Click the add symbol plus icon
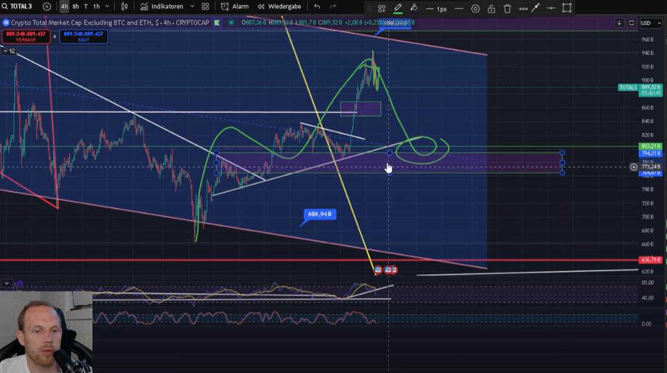Screen dimensions: 667x373 pyautogui.click(x=47, y=6)
